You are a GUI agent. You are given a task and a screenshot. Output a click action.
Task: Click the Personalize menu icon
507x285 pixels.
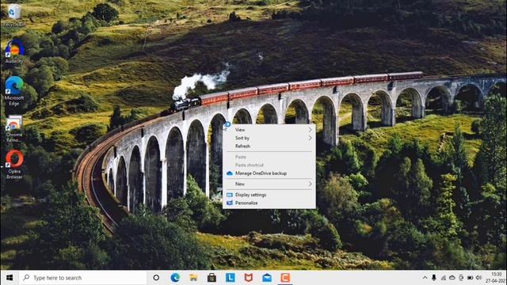pyautogui.click(x=230, y=203)
